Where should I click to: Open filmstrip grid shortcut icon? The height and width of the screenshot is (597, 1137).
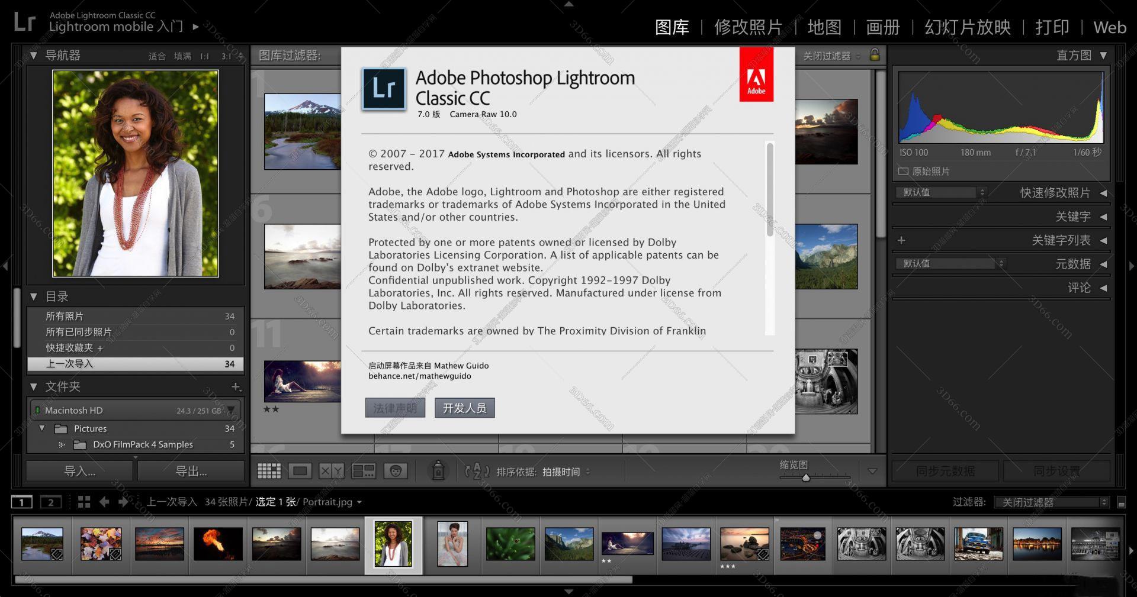tap(84, 502)
